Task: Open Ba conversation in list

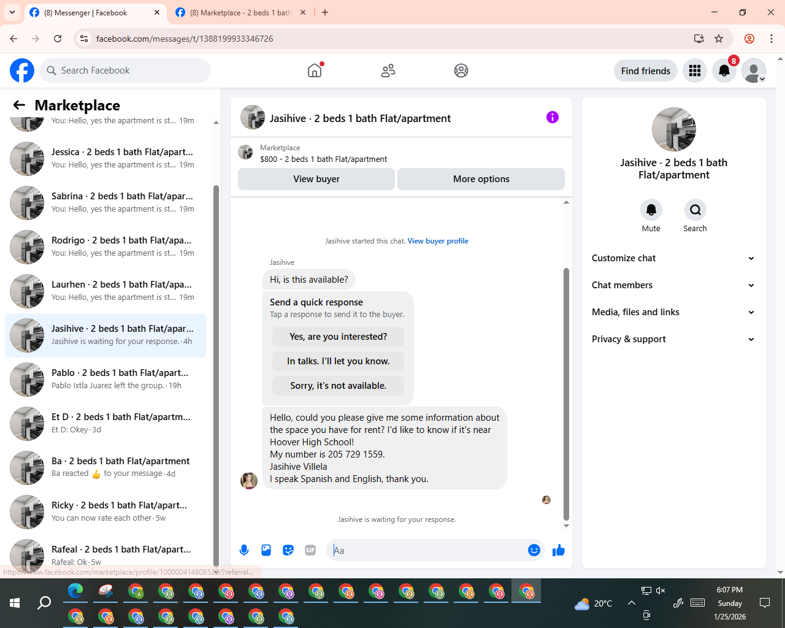Action: [x=105, y=467]
